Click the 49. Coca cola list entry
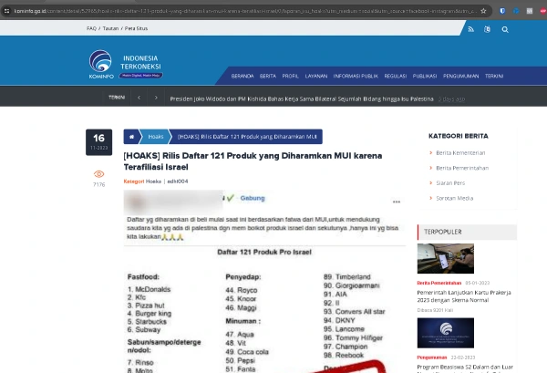Screen dimensions: 547x373 247,352
